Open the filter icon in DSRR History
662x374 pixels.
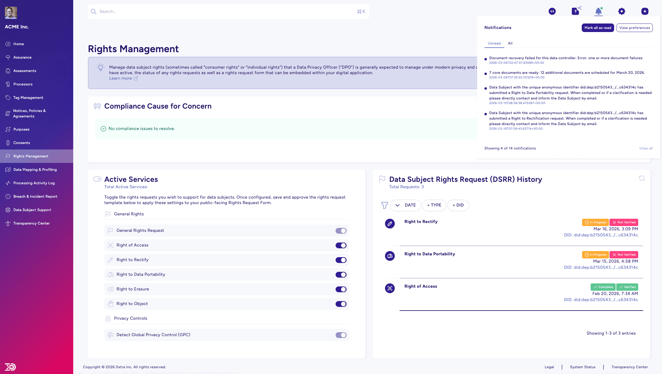[x=384, y=205]
